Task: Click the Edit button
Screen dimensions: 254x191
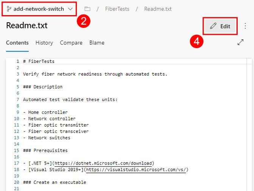Action: (x=220, y=26)
